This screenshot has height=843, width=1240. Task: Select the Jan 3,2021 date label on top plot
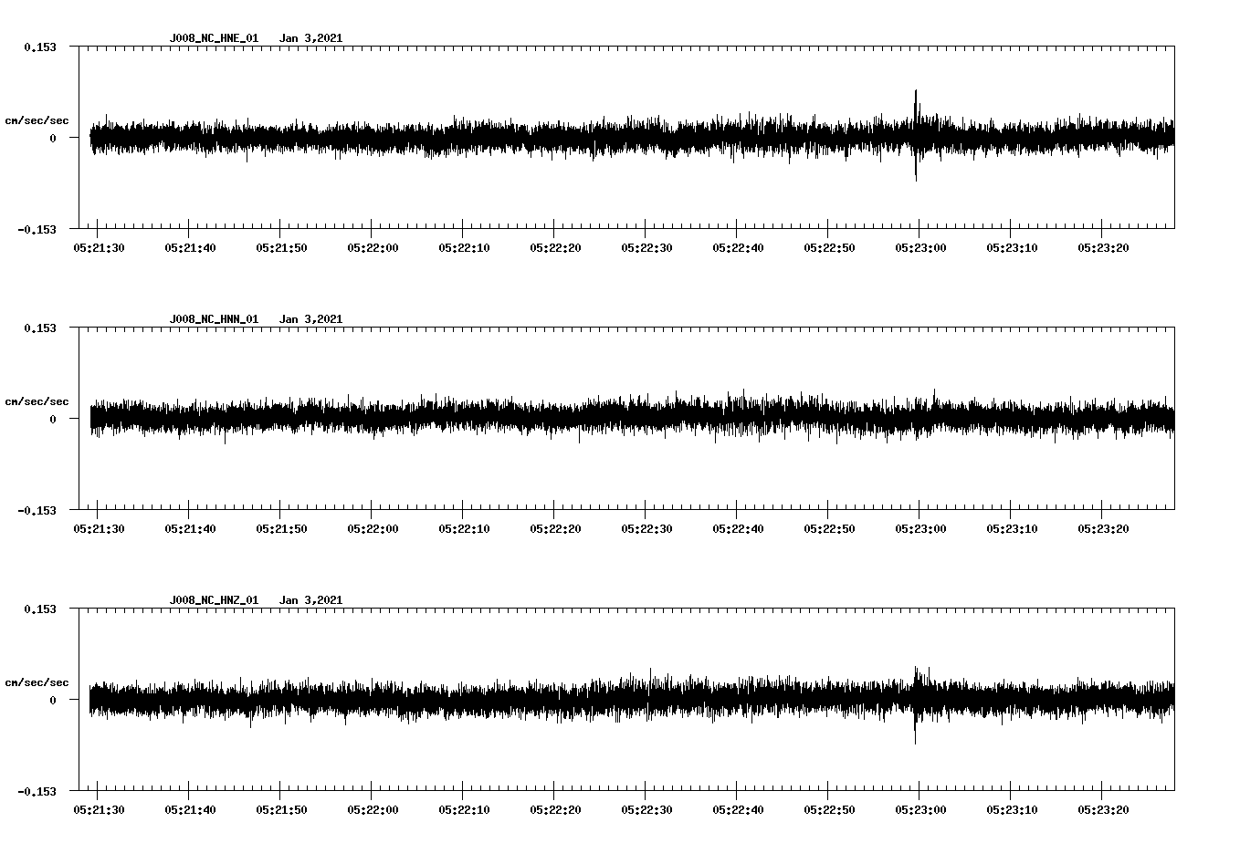(x=312, y=38)
